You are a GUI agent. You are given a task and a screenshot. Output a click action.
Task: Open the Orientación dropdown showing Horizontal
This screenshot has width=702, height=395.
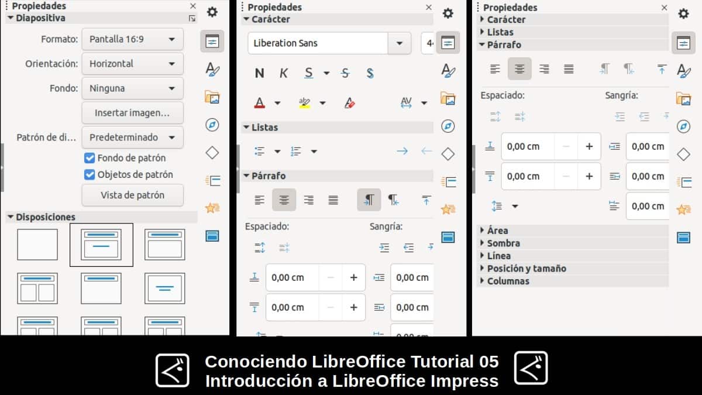pos(133,64)
